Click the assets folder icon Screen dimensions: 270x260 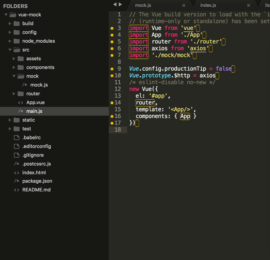21,59
